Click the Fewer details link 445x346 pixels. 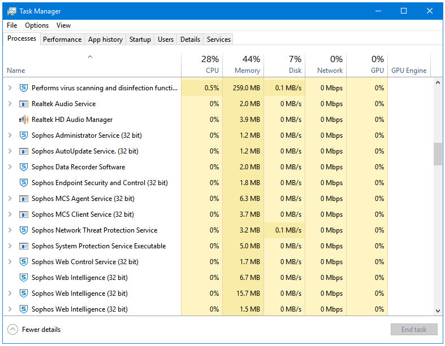pos(41,330)
